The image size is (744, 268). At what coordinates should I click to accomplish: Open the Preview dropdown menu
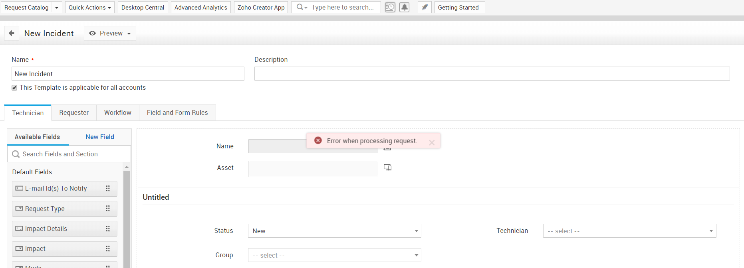click(110, 33)
